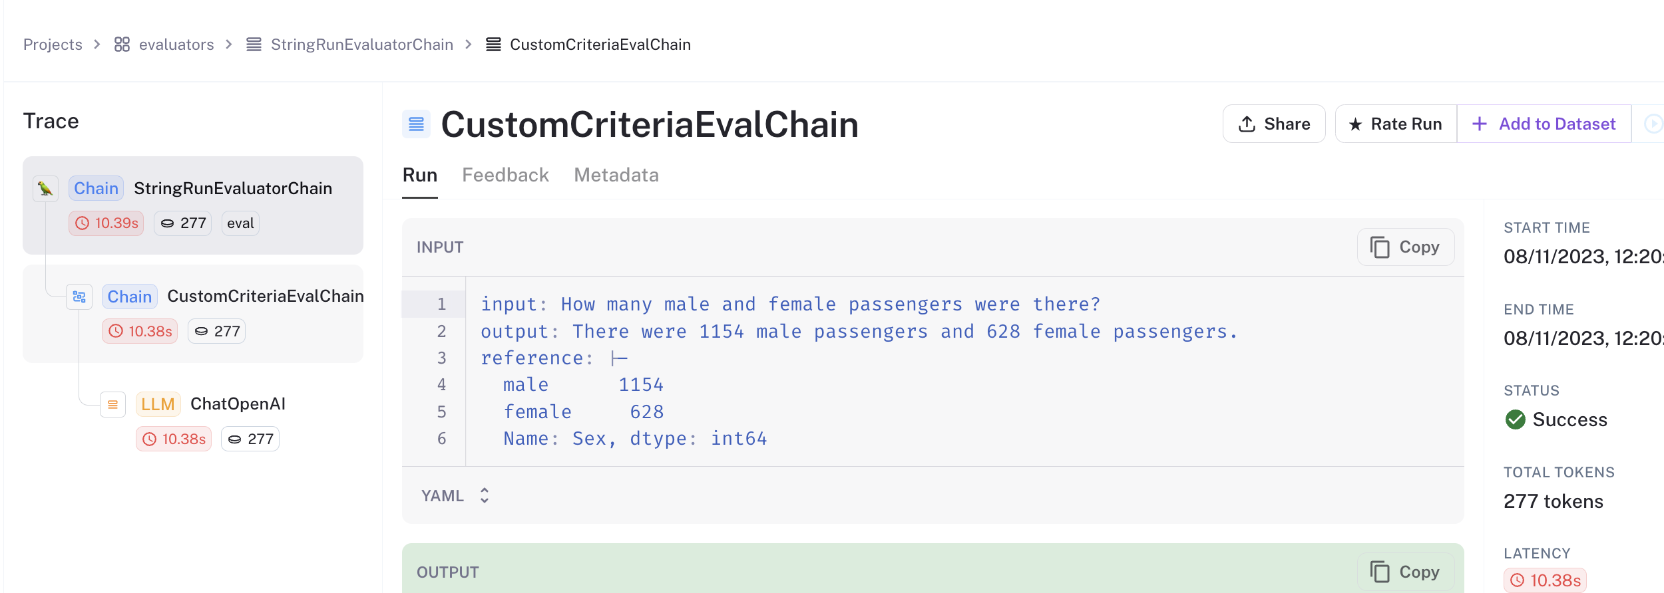Click the evaluators grid icon in breadcrumb
This screenshot has width=1664, height=593.
tap(122, 45)
